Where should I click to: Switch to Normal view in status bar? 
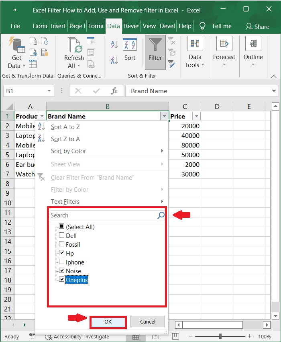[136, 337]
